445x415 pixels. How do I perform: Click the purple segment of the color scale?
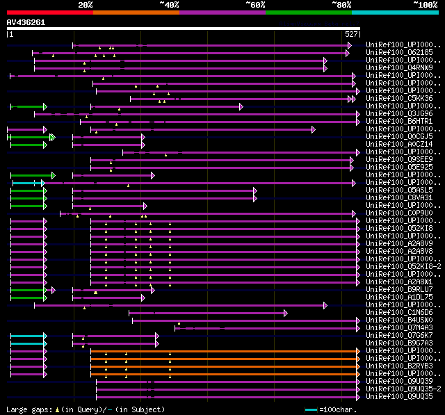click(222, 13)
